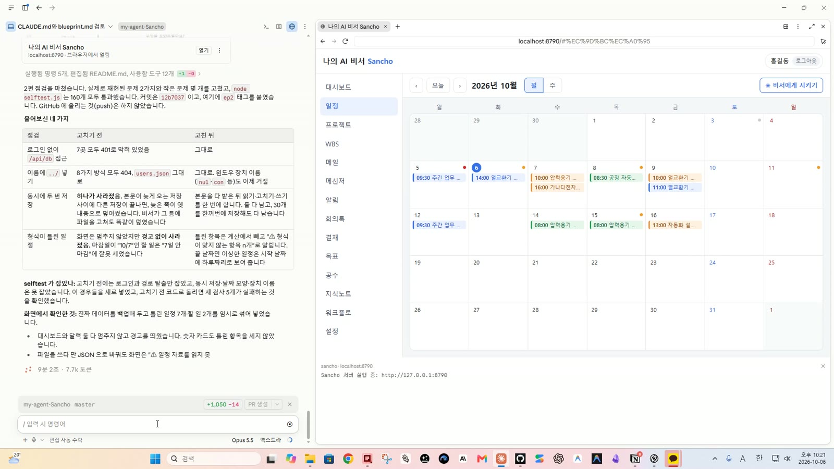The height and width of the screenshot is (469, 834).
Task: Expand the executed commands summary chevron
Action: point(199,74)
